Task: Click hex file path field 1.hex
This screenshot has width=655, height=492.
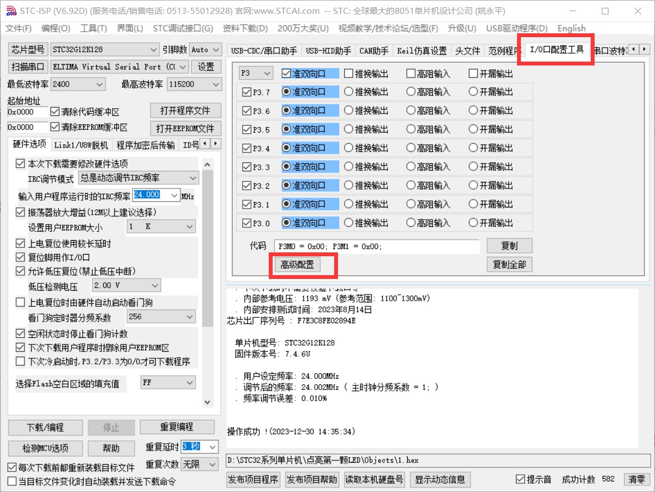Action: [438, 460]
